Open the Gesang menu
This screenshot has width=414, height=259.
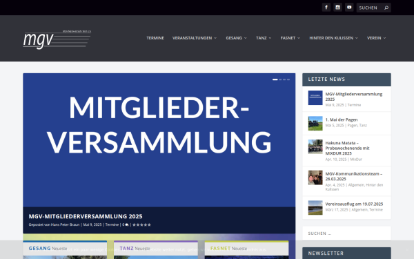pyautogui.click(x=234, y=38)
